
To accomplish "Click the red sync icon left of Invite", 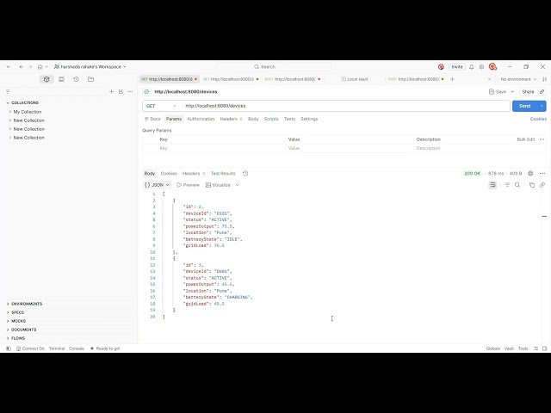I will (x=441, y=67).
